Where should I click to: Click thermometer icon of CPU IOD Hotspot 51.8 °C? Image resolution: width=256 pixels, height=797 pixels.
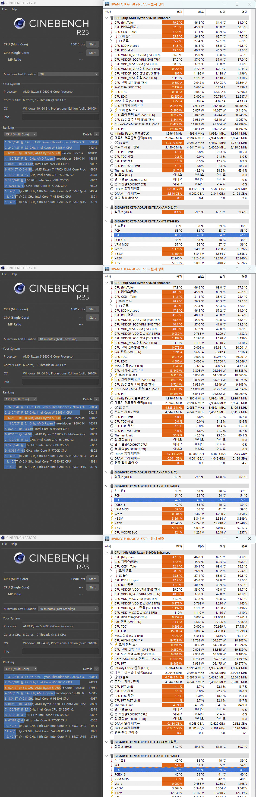click(x=112, y=45)
